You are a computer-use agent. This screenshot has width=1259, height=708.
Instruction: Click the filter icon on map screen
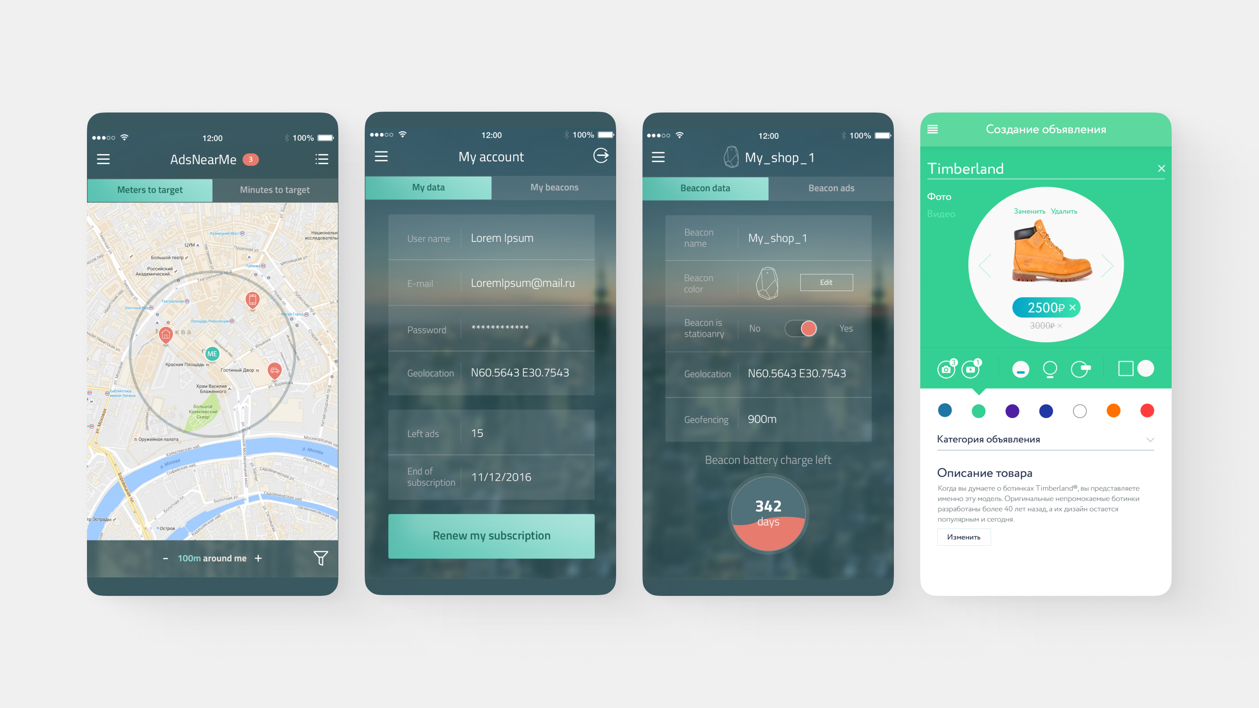point(321,558)
